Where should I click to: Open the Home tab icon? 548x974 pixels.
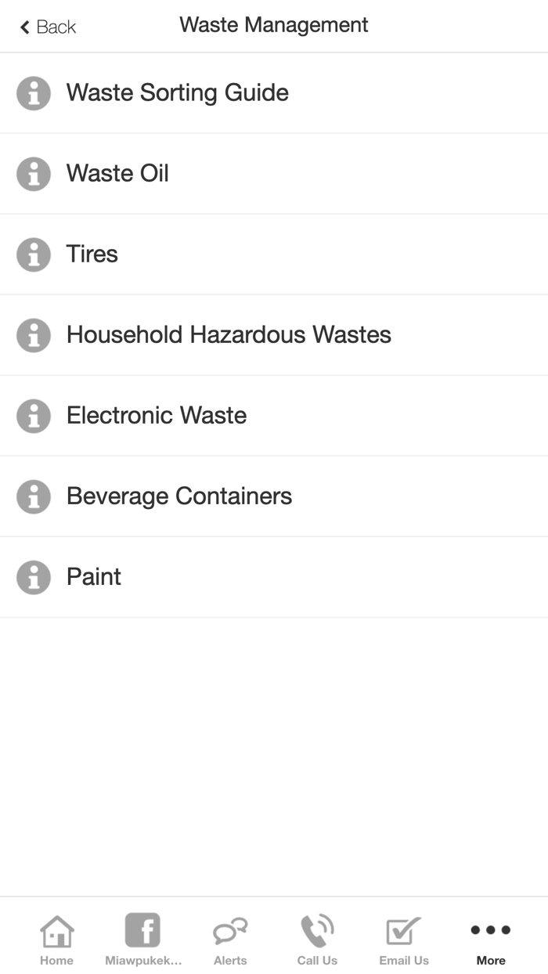[x=56, y=932]
